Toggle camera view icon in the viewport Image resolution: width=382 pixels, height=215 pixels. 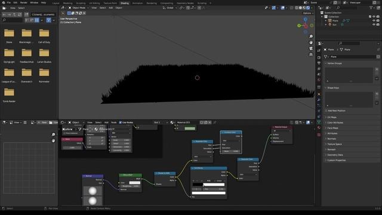click(x=311, y=48)
